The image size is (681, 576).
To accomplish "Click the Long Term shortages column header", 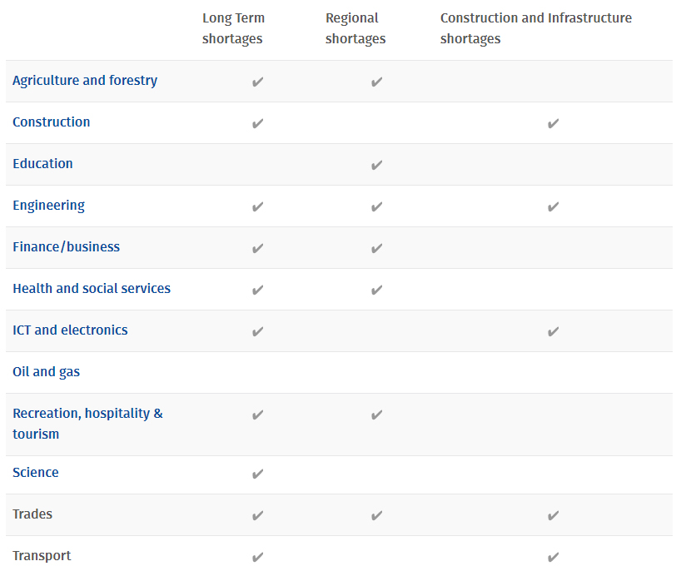I will tap(233, 28).
